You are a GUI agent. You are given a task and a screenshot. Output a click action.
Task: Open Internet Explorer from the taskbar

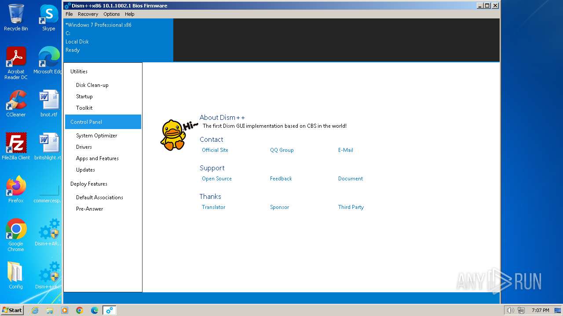point(35,310)
